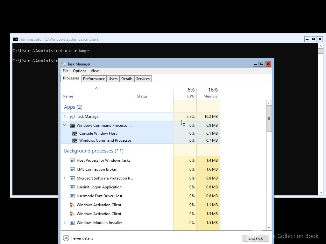Select the Processes tab
326x244 pixels.
pyautogui.click(x=71, y=78)
